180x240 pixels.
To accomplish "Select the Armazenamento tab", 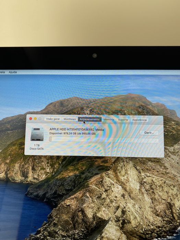I will [x=89, y=119].
